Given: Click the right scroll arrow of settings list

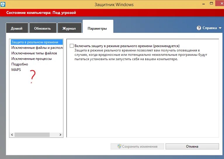Looking at the screenshot, I should coord(60,135).
